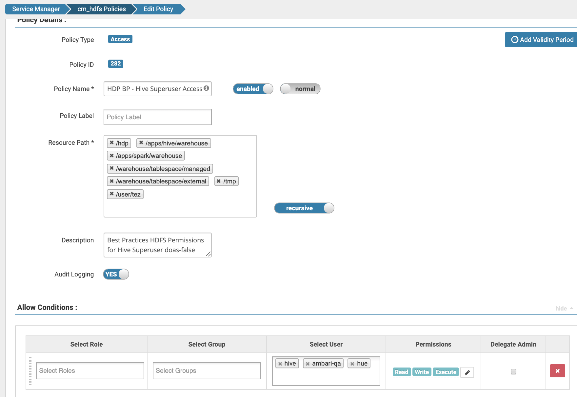Viewport: 577px width, 397px height.
Task: Remove the /hdp resource path tag
Action: coord(112,143)
